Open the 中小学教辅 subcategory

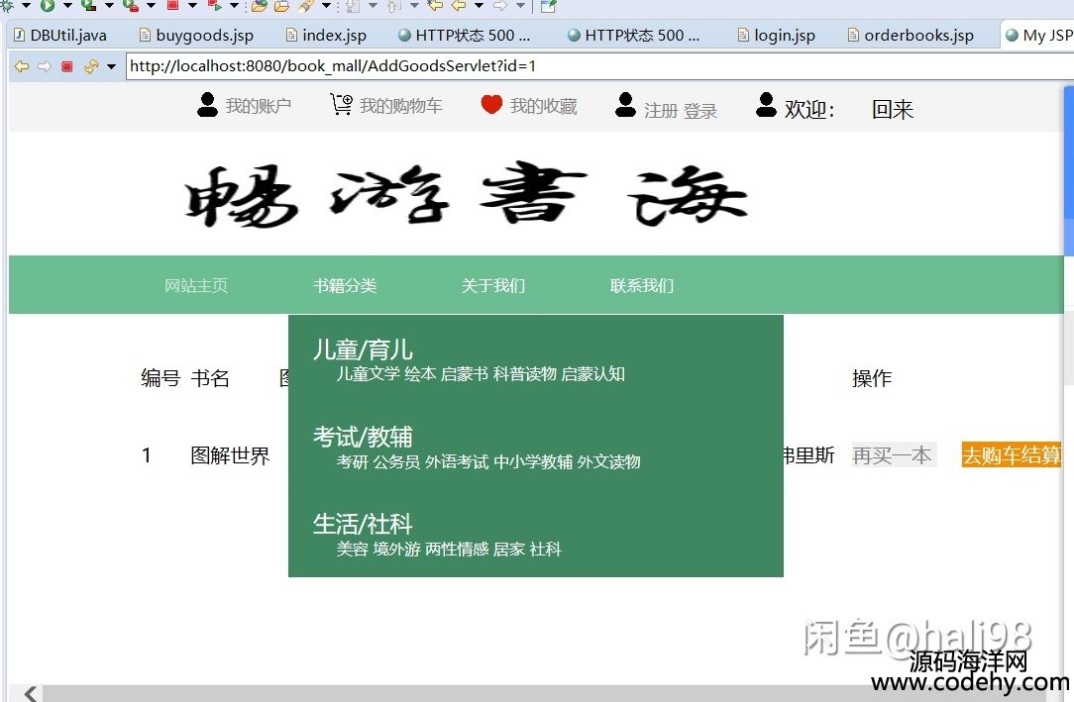click(533, 461)
